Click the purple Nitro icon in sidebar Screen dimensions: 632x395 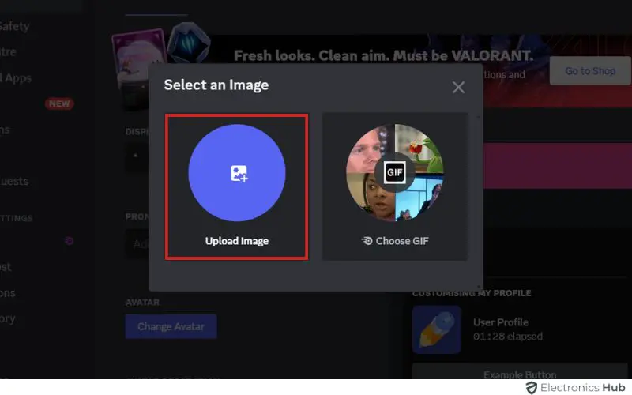(70, 241)
